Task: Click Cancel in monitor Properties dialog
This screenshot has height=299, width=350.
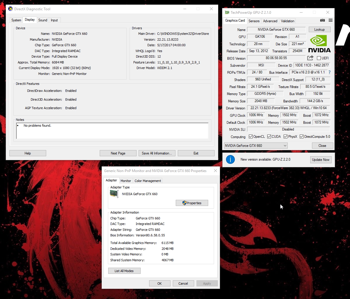Action: [183, 283]
